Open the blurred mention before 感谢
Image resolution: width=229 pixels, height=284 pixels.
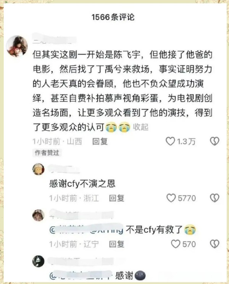click(81, 276)
